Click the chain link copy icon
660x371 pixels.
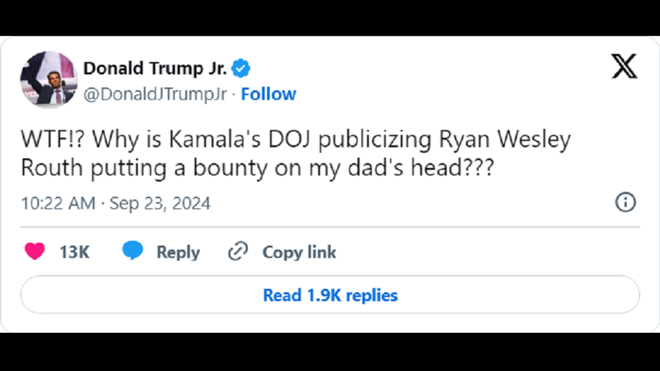click(238, 251)
